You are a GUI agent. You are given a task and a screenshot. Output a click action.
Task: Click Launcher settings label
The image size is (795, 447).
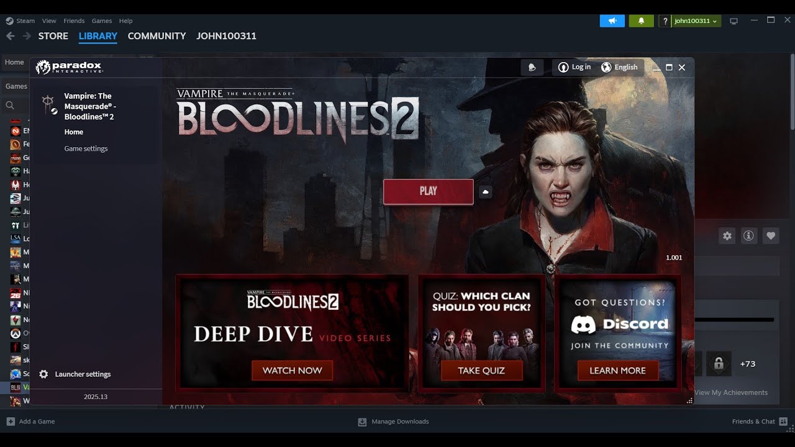pyautogui.click(x=83, y=374)
